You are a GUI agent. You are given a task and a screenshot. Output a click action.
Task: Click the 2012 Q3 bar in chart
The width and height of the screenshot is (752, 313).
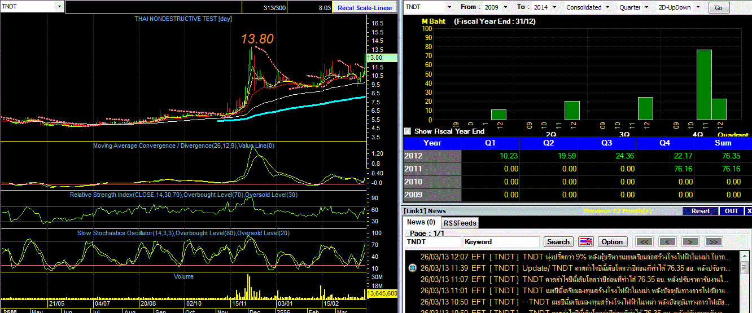(645, 108)
